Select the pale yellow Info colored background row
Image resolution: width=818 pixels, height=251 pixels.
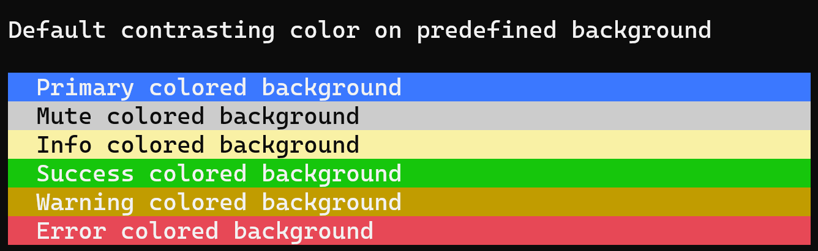(x=409, y=145)
